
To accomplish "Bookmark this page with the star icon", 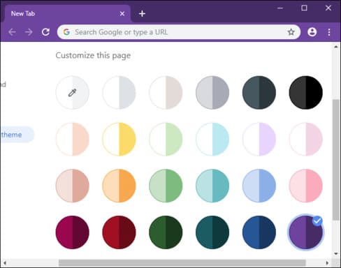I will [x=291, y=32].
